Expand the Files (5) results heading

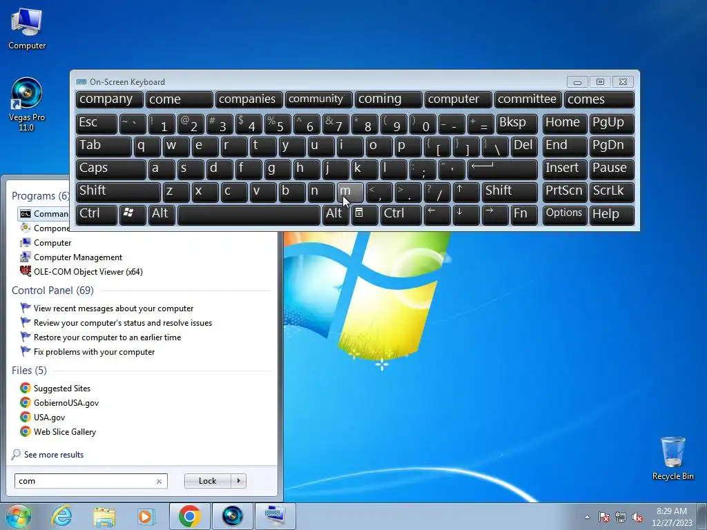tap(29, 371)
